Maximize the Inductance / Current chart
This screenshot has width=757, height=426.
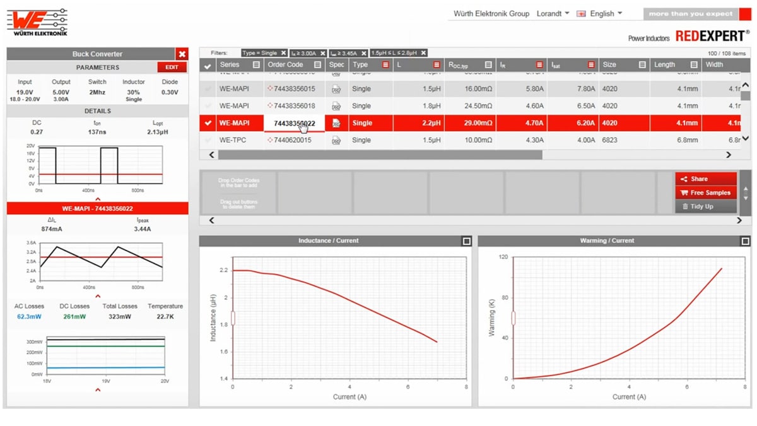pos(466,241)
